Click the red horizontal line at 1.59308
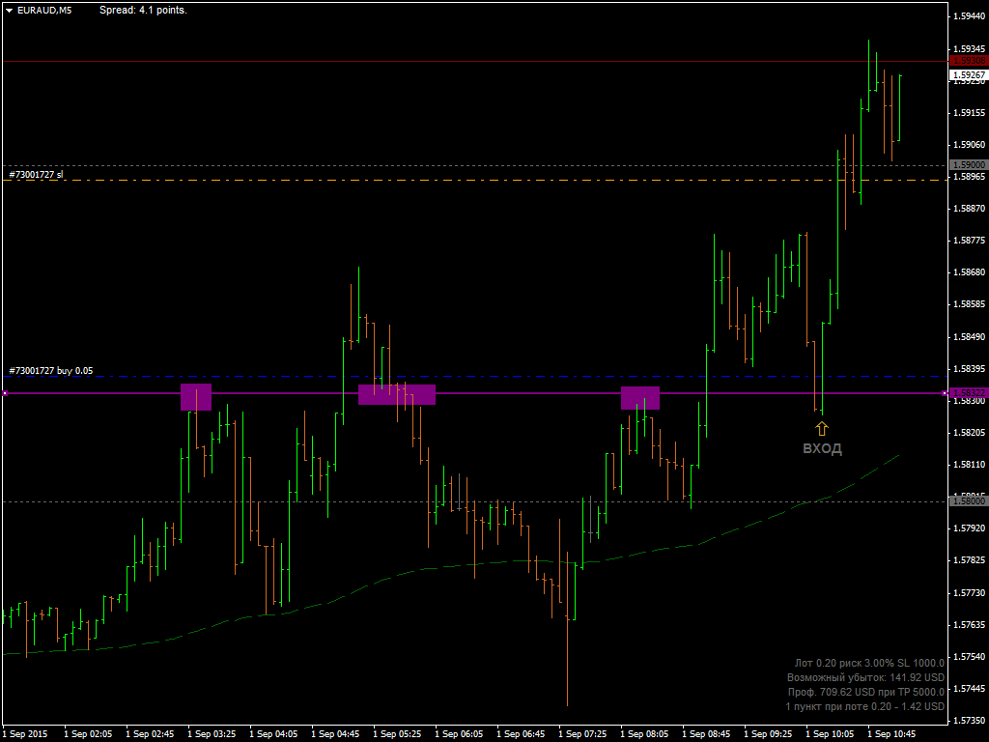The height and width of the screenshot is (742, 989). point(473,61)
